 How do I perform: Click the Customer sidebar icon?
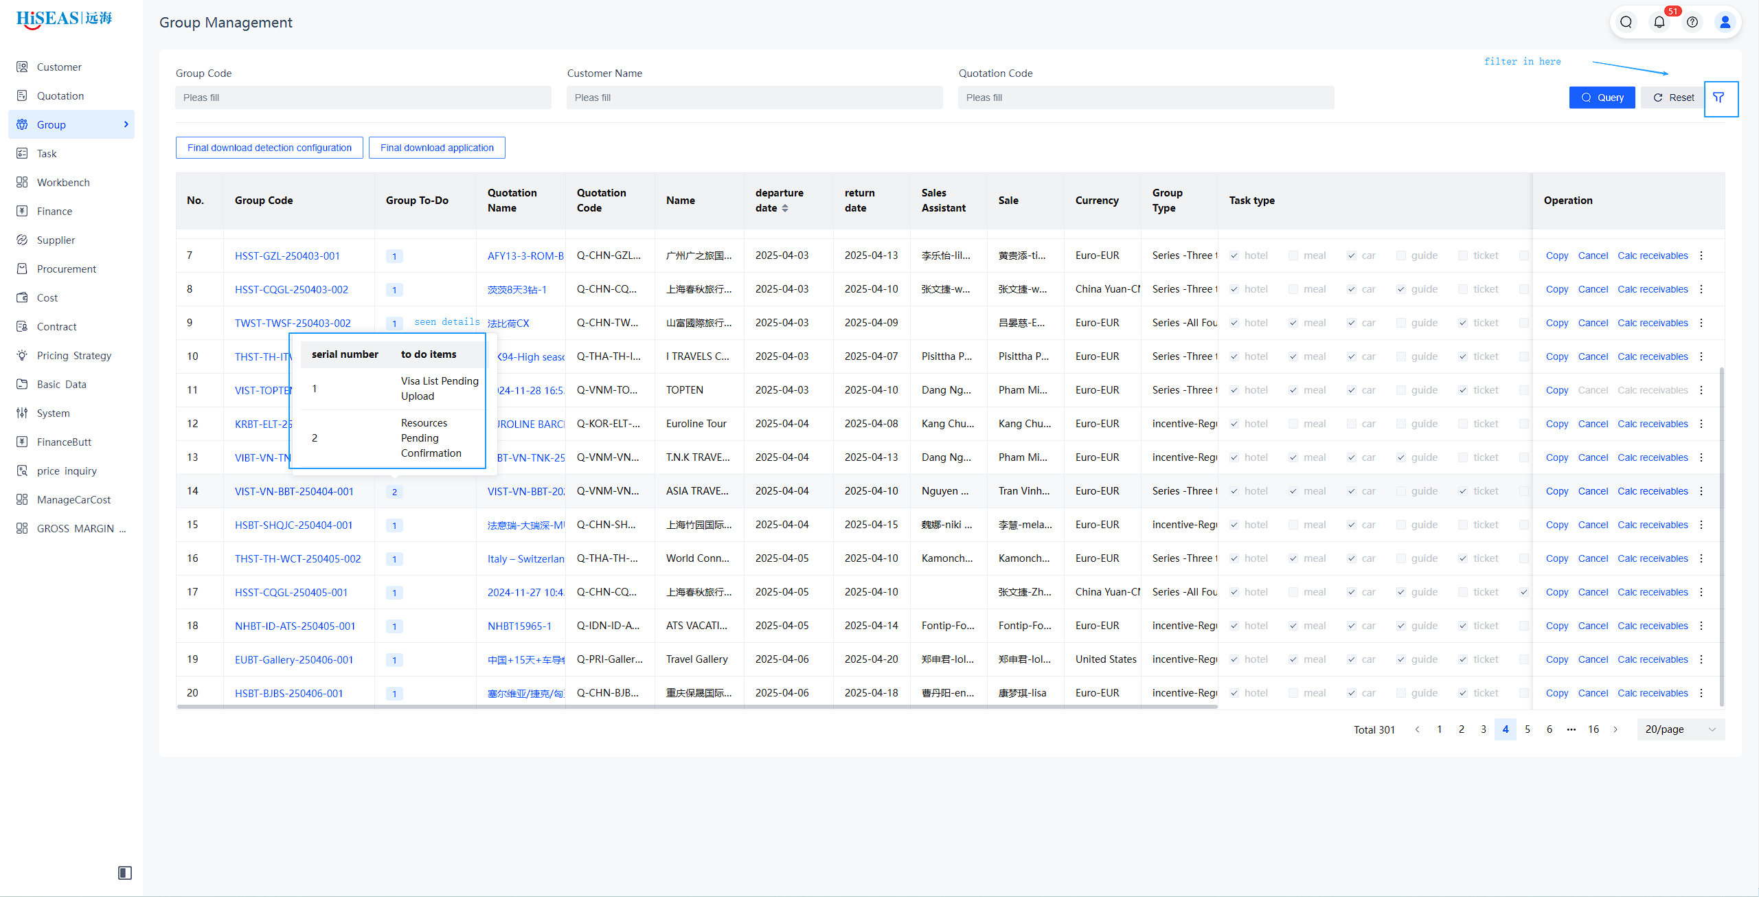click(22, 67)
